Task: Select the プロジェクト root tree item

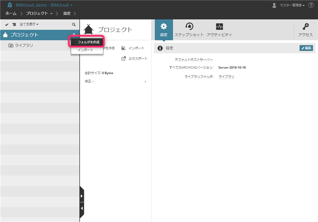Action: [x=40, y=35]
